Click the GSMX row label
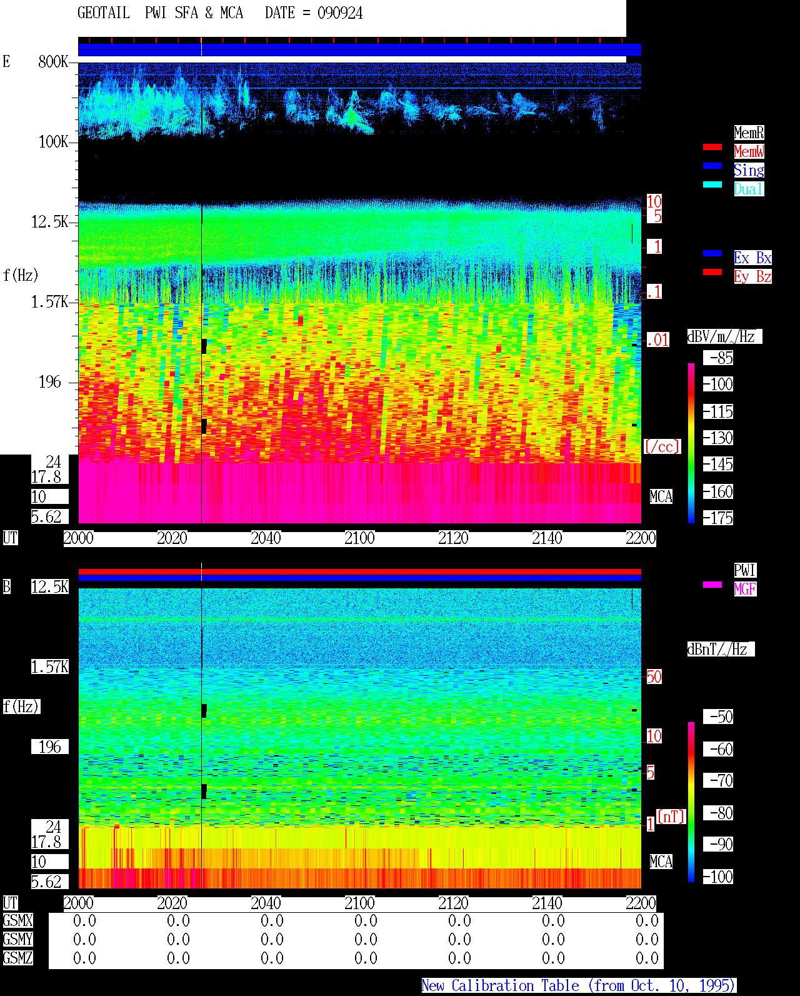The height and width of the screenshot is (996, 800). (x=17, y=921)
